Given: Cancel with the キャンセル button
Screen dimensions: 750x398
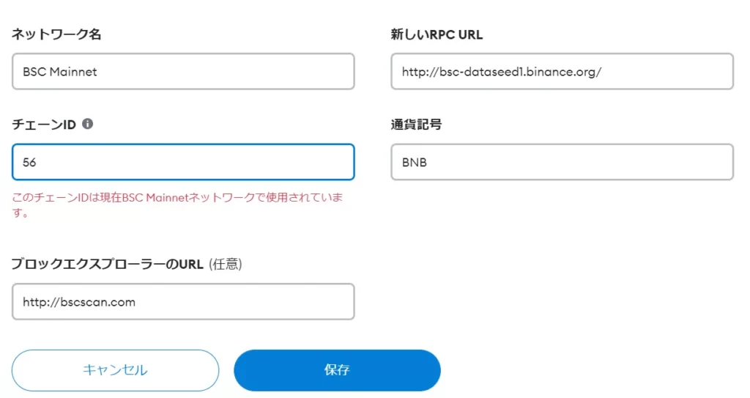Looking at the screenshot, I should click(x=115, y=370).
